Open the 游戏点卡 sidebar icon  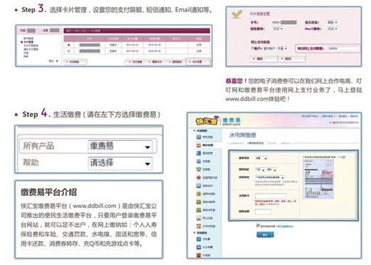click(x=199, y=185)
